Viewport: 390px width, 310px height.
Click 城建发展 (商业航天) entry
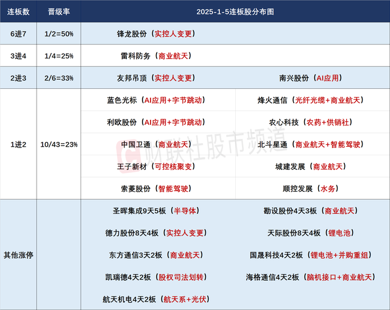pyautogui.click(x=310, y=166)
